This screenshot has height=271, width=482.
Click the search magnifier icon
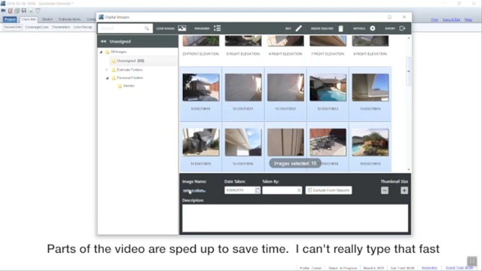(x=147, y=29)
